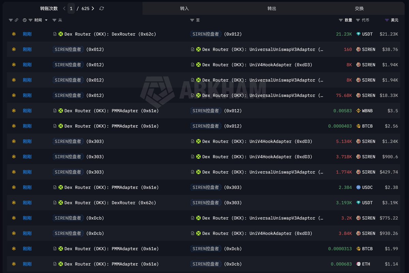Click chain icon on the WBNB row
Viewport: 409px width, 273px height.
coord(14,111)
